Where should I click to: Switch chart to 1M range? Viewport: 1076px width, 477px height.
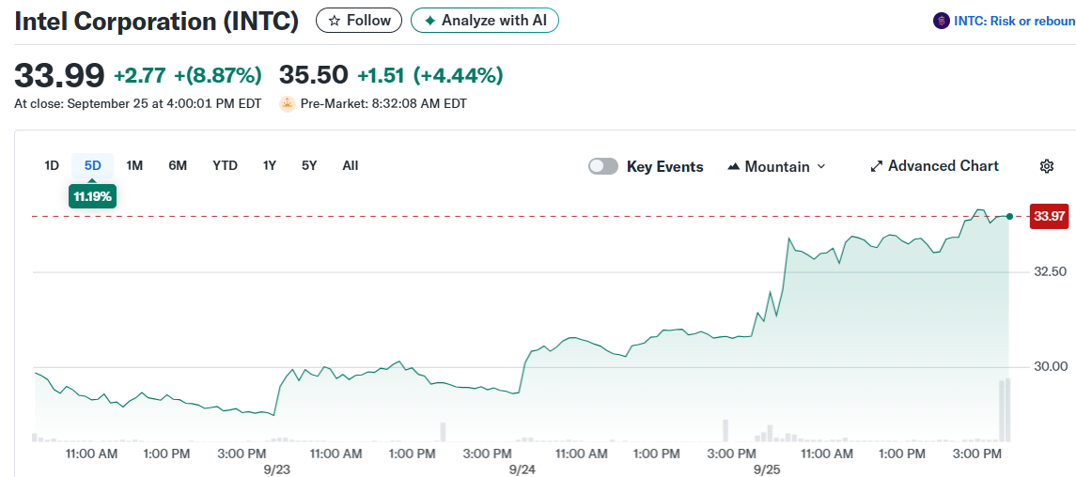(x=134, y=166)
